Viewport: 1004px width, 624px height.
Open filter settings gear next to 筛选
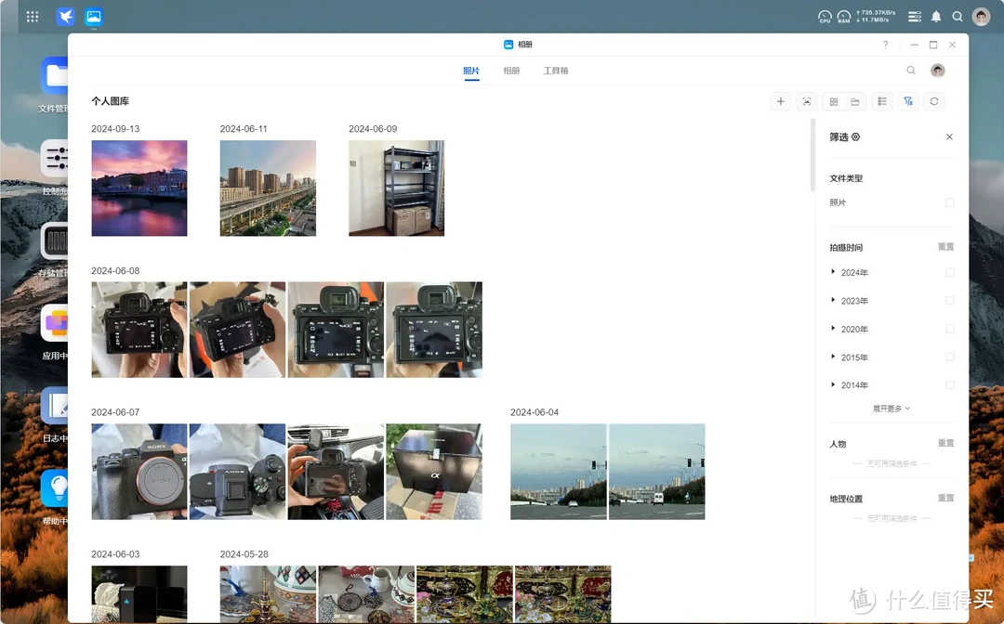[x=856, y=136]
